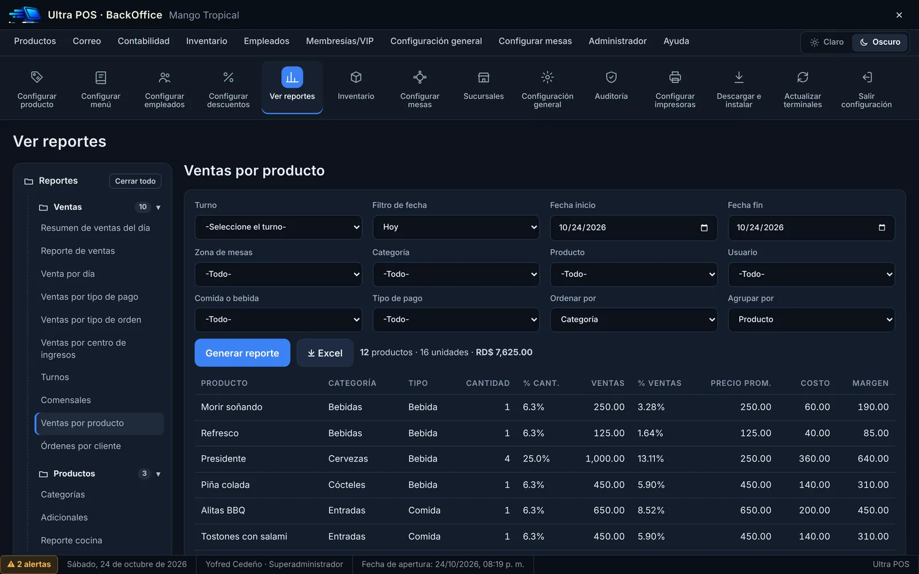The width and height of the screenshot is (919, 574).
Task: Select Ver reportes chart icon
Action: click(292, 77)
